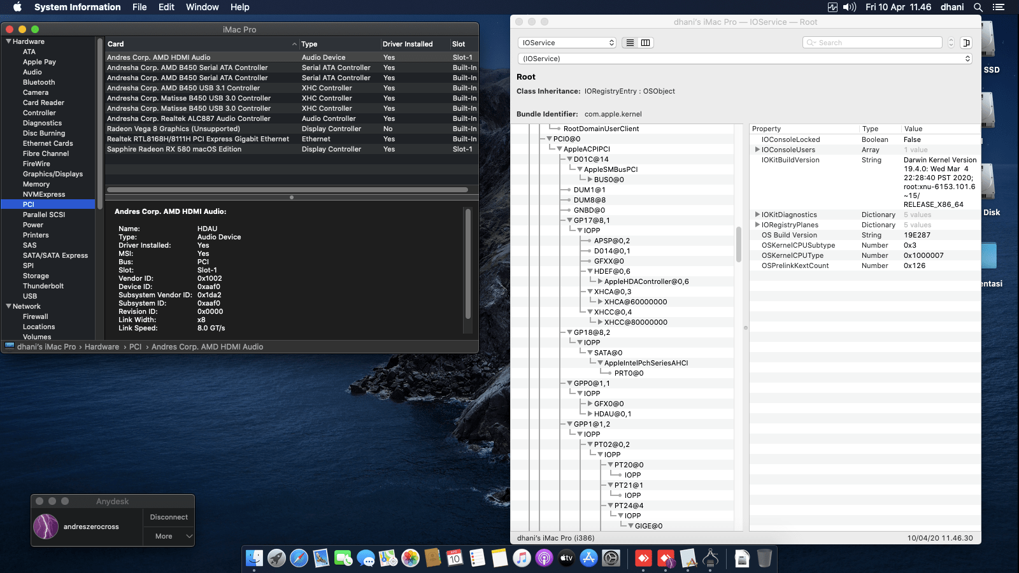Screen dimensions: 1019x573
Task: Open Photos from the Dock
Action: (410, 558)
